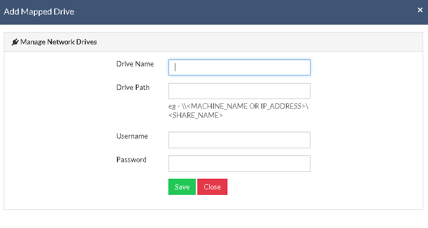Click the plug icon beside Manage Network Drives

coord(15,42)
